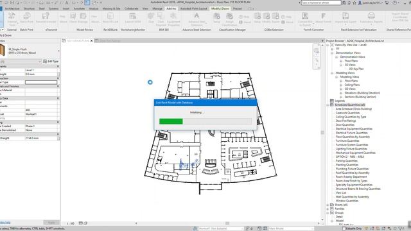411x231 pixels.
Task: Open Fabrication Reports tool
Action: [x=371, y=18]
